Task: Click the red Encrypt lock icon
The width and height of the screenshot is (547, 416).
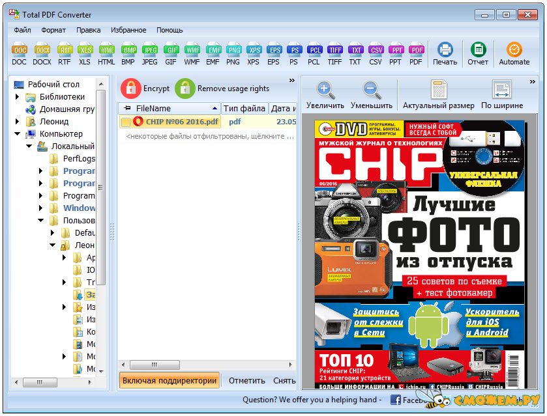Action: point(130,89)
